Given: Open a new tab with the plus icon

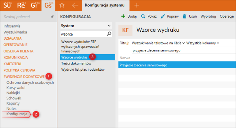Looking at the screenshot, I should 137,5.
